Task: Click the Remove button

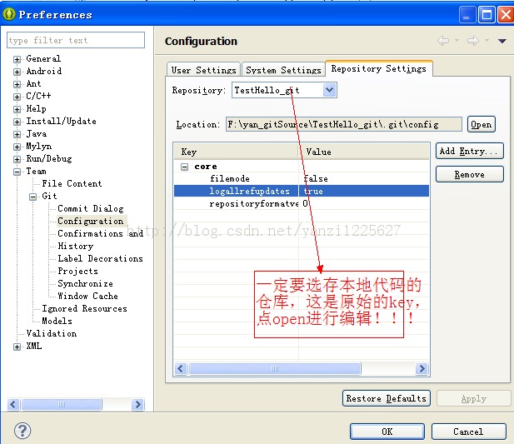Action: pyautogui.click(x=469, y=174)
